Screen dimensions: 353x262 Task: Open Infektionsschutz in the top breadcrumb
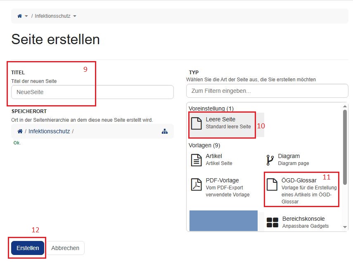pyautogui.click(x=53, y=16)
